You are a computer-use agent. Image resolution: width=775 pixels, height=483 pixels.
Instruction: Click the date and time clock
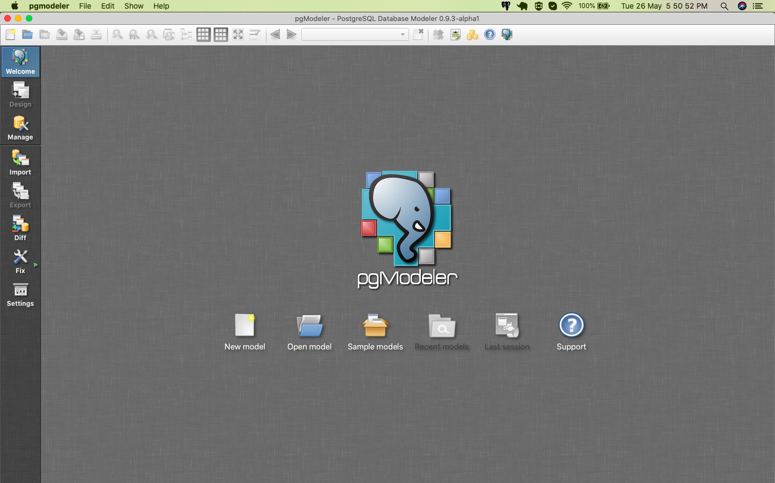(x=664, y=6)
